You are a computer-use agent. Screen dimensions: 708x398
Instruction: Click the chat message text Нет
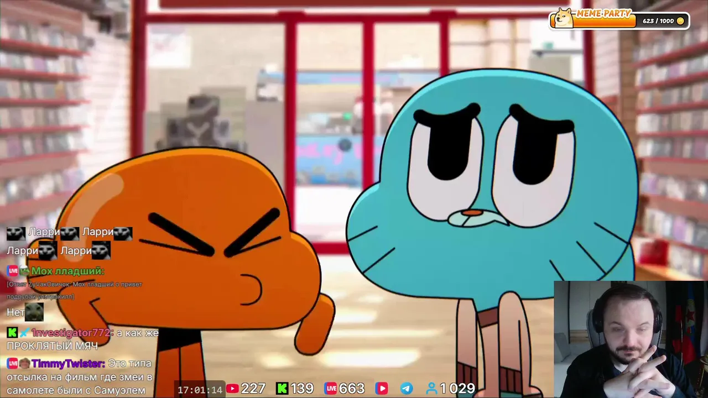(x=15, y=312)
